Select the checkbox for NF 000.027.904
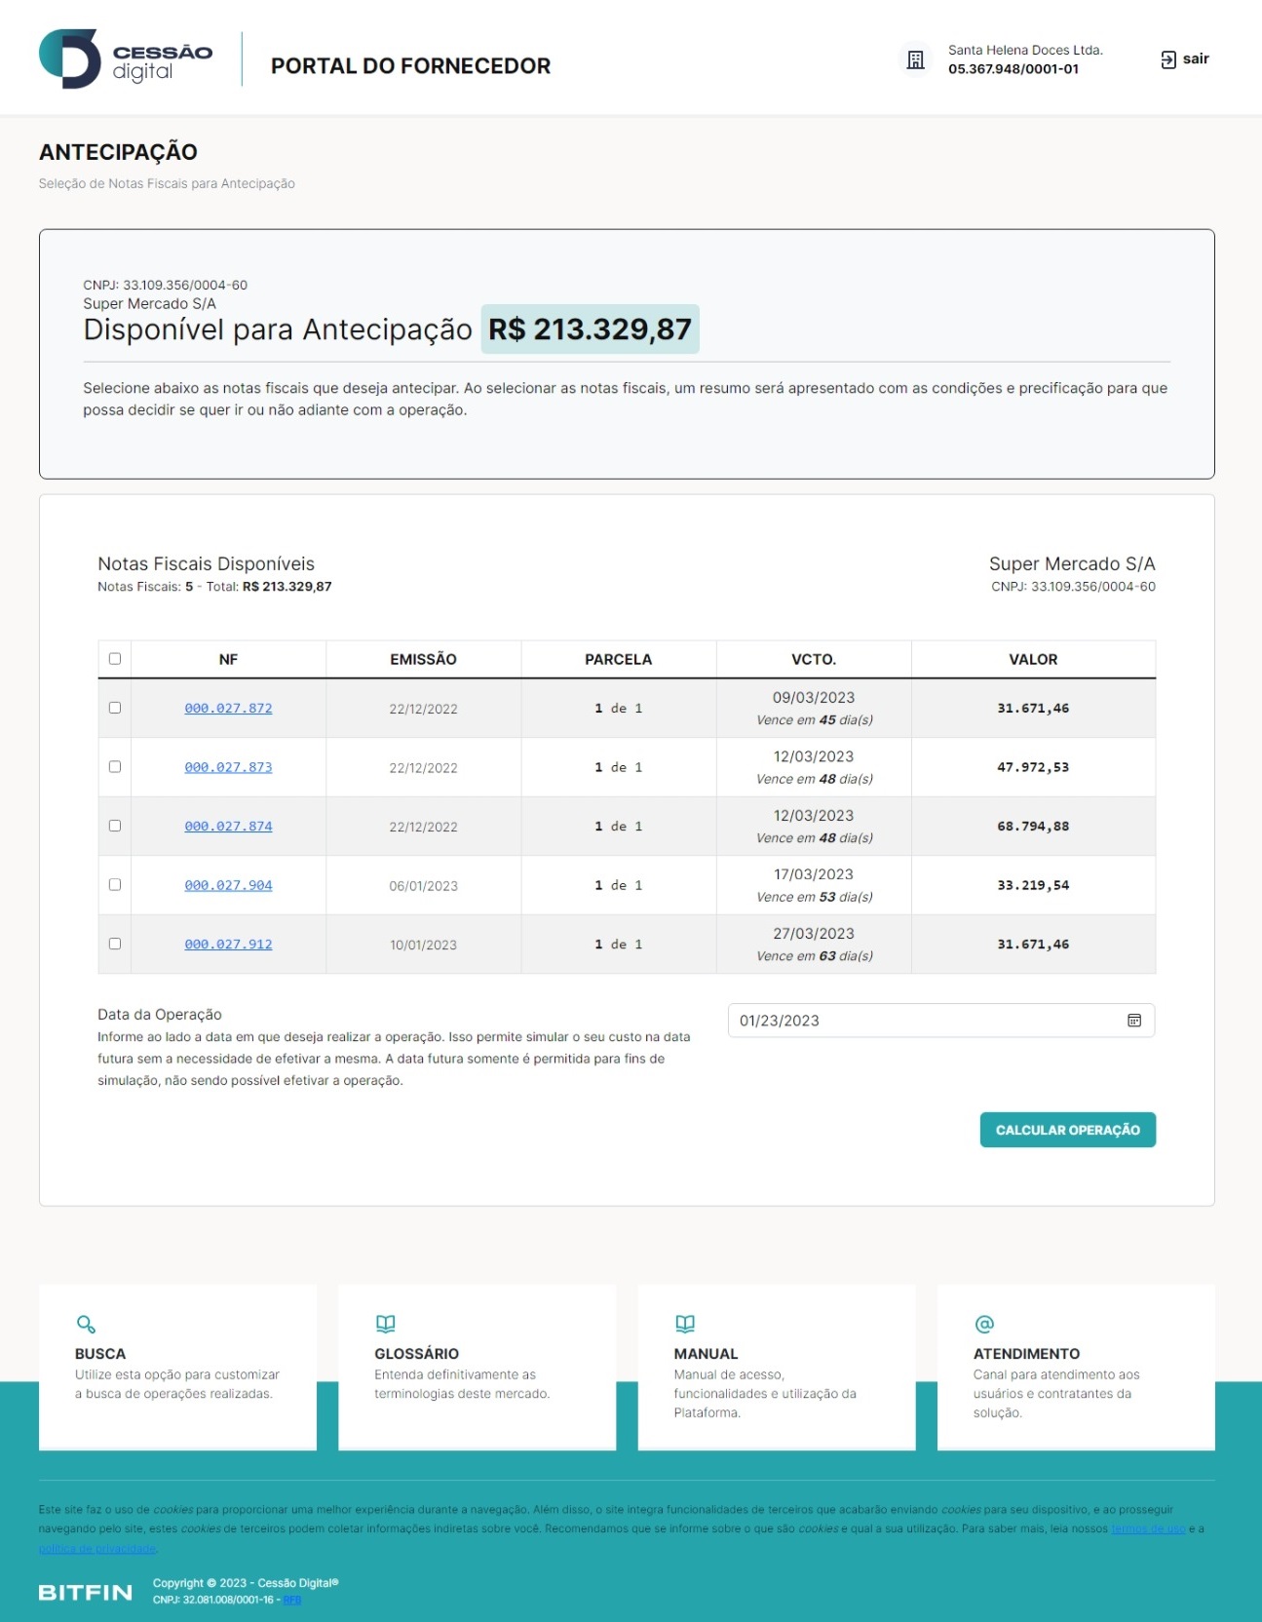The image size is (1262, 1622). click(x=115, y=885)
